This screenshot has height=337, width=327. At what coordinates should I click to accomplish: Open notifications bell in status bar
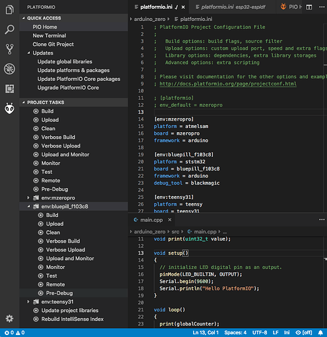(320, 332)
